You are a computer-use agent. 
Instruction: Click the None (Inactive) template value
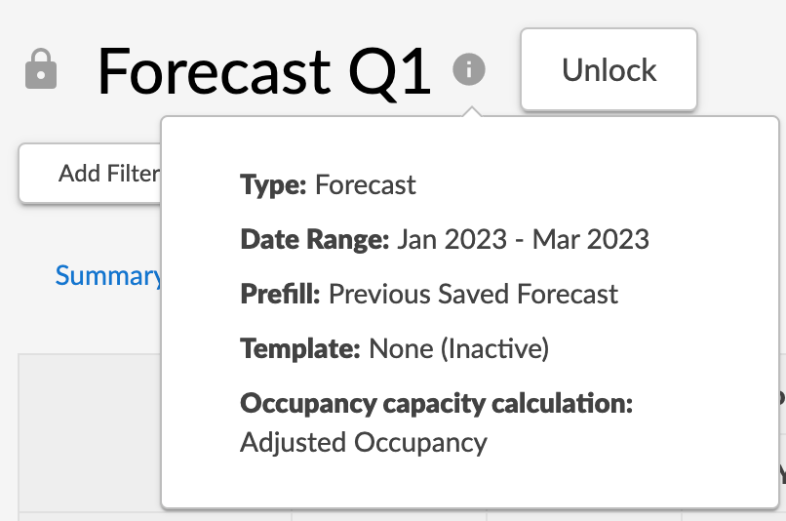pyautogui.click(x=458, y=348)
